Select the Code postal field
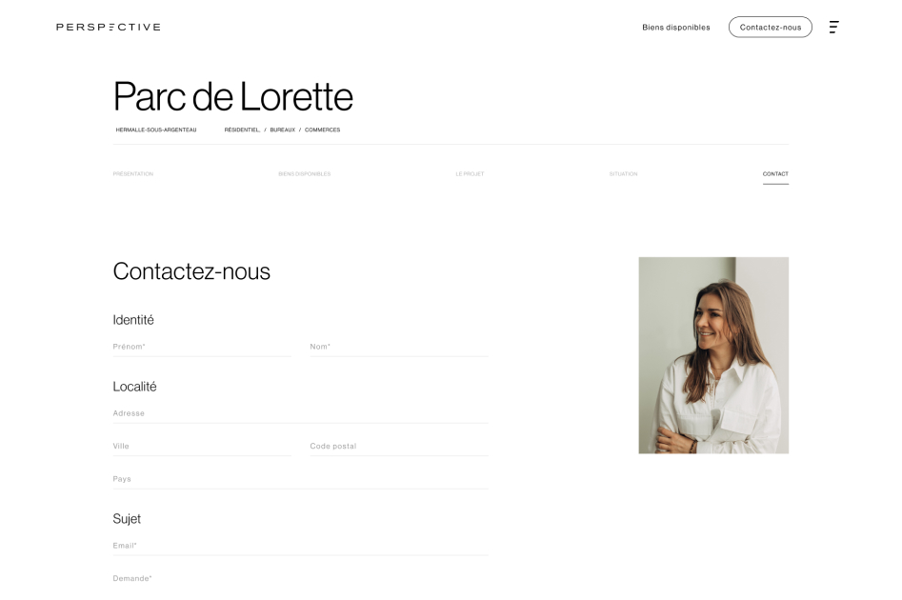 (399, 447)
